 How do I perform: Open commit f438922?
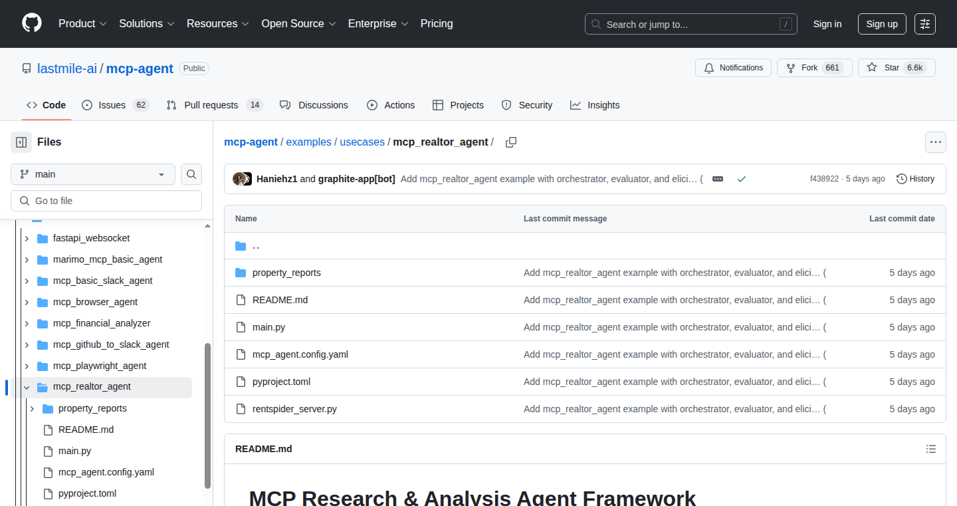coord(824,179)
